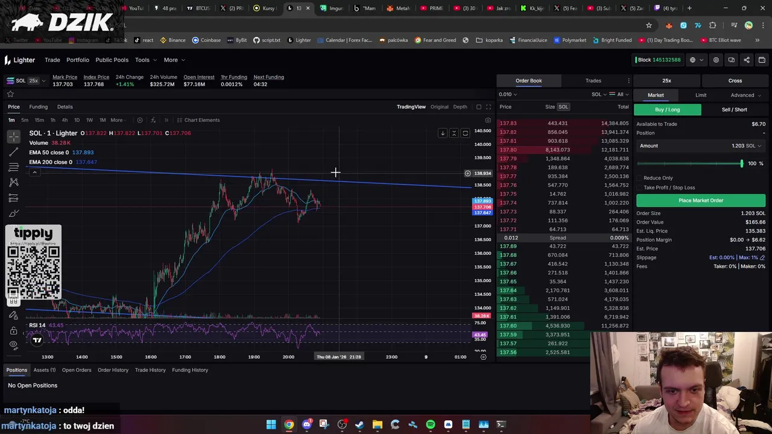Open the devices icon in header
772x434 pixels.
(731, 60)
